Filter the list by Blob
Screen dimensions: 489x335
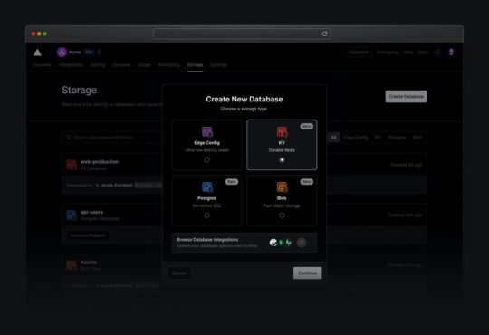[417, 138]
